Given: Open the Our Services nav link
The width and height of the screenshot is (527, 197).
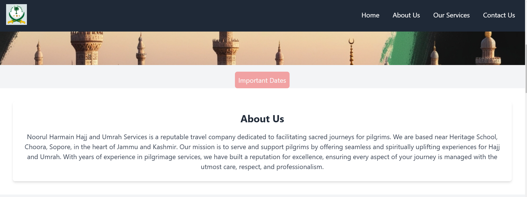Looking at the screenshot, I should [x=451, y=15].
